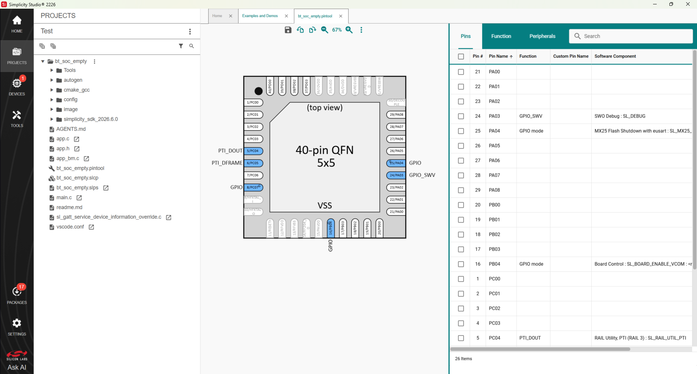Open main.c in external editor icon
Screen dimensions: 697x374
point(79,198)
